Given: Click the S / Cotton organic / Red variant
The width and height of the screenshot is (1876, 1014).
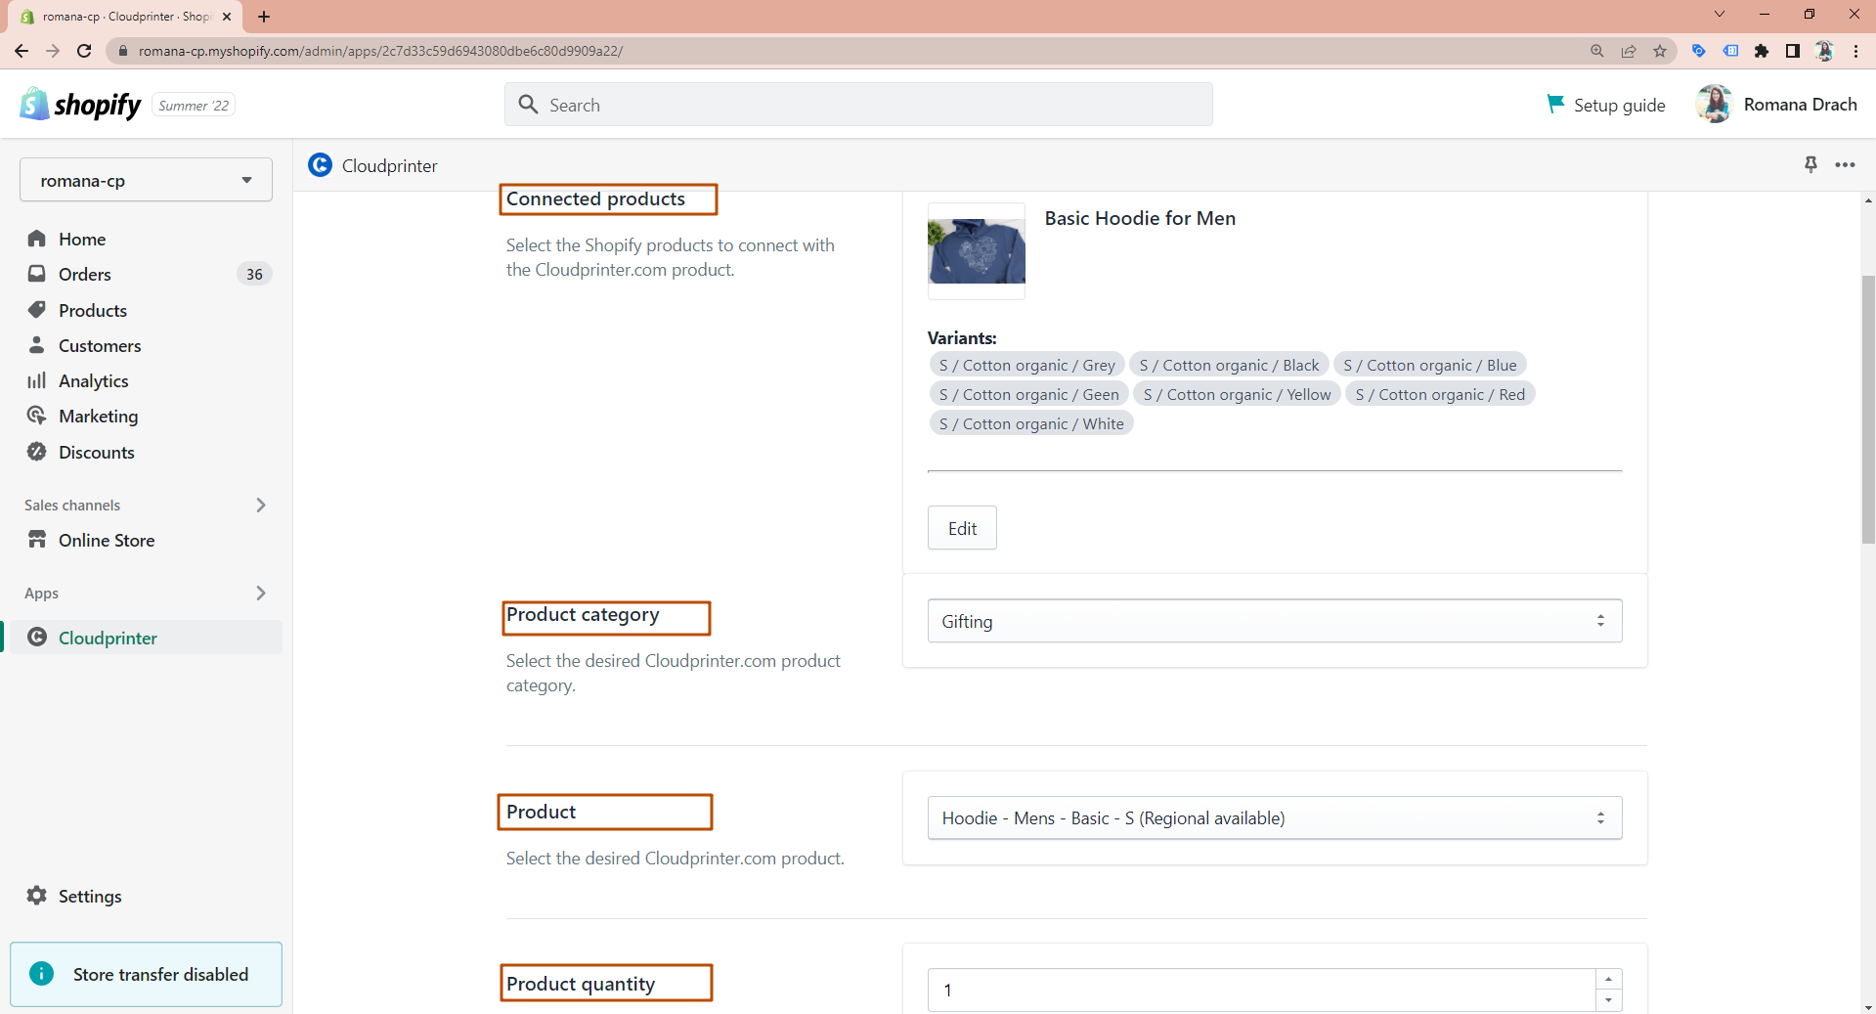Looking at the screenshot, I should 1440,394.
